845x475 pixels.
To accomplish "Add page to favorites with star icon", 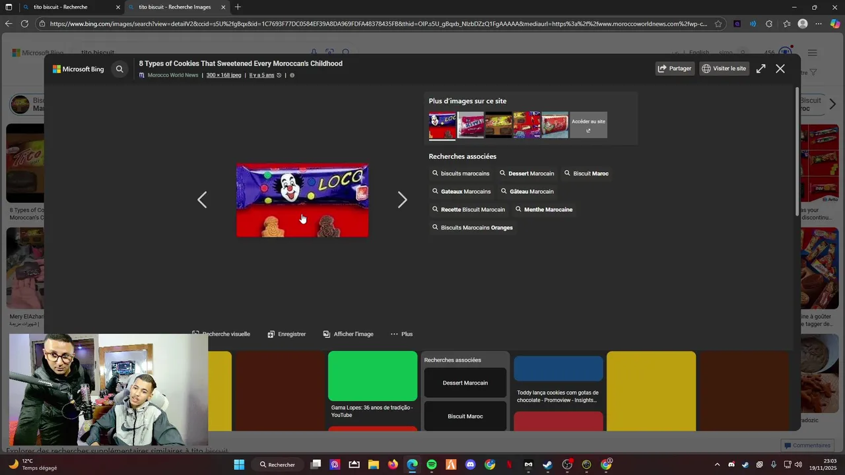I will (718, 24).
